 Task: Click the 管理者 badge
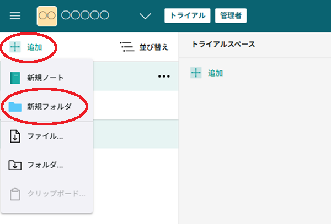pyautogui.click(x=231, y=15)
